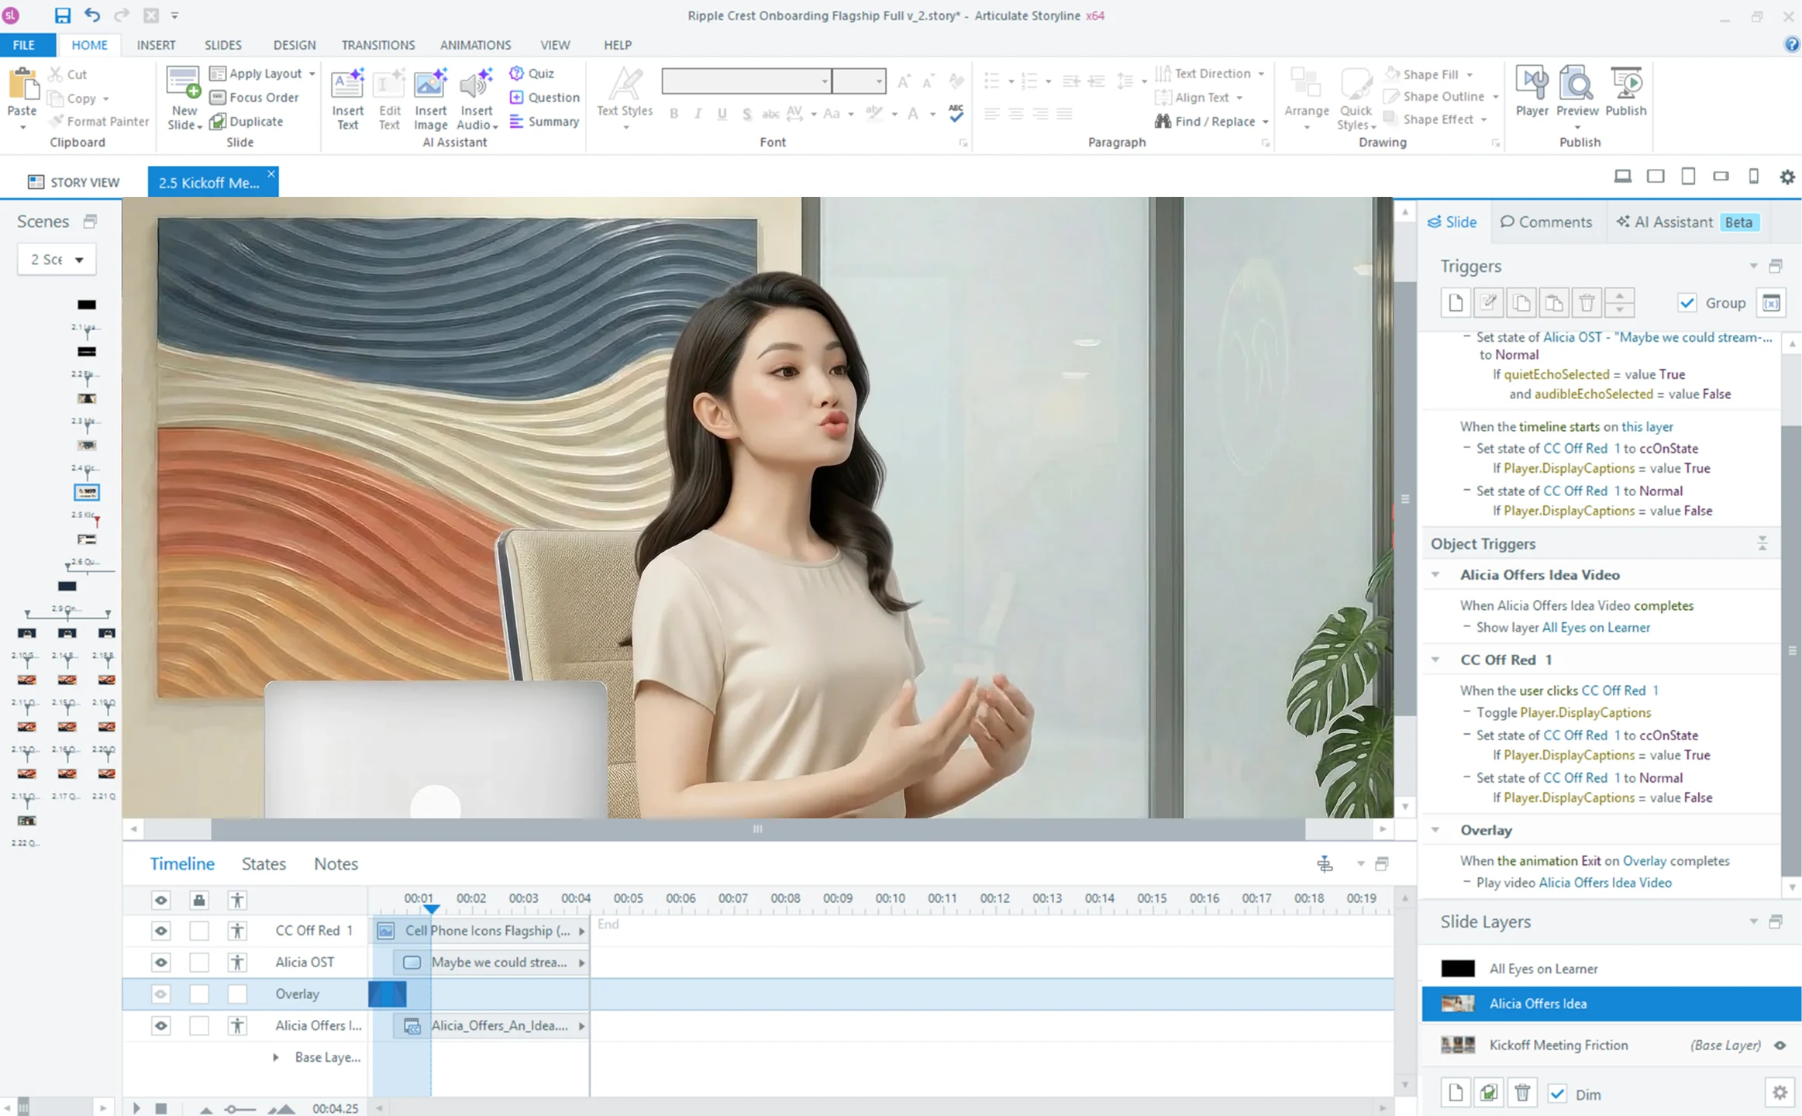Delete the selected slide layer
The width and height of the screenshot is (1802, 1116).
[1521, 1093]
